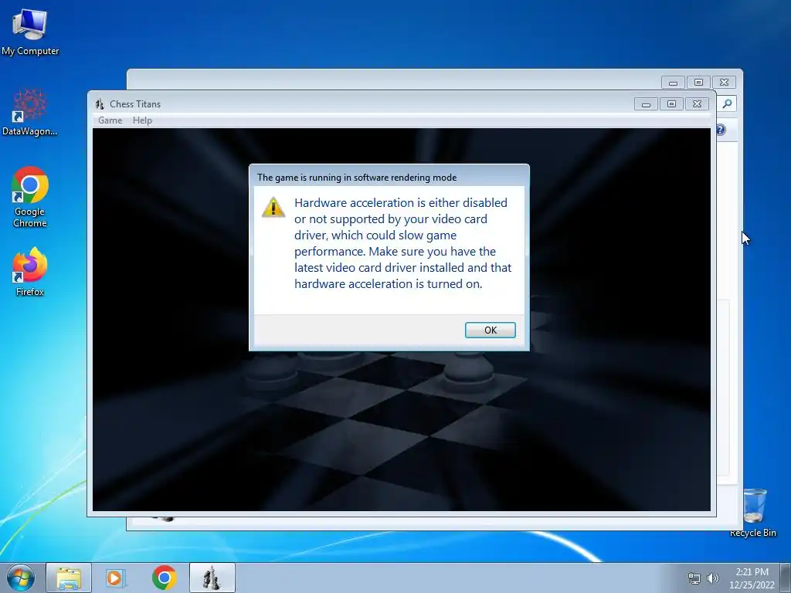Maximize the background Explorer window
The image size is (791, 593).
(698, 82)
